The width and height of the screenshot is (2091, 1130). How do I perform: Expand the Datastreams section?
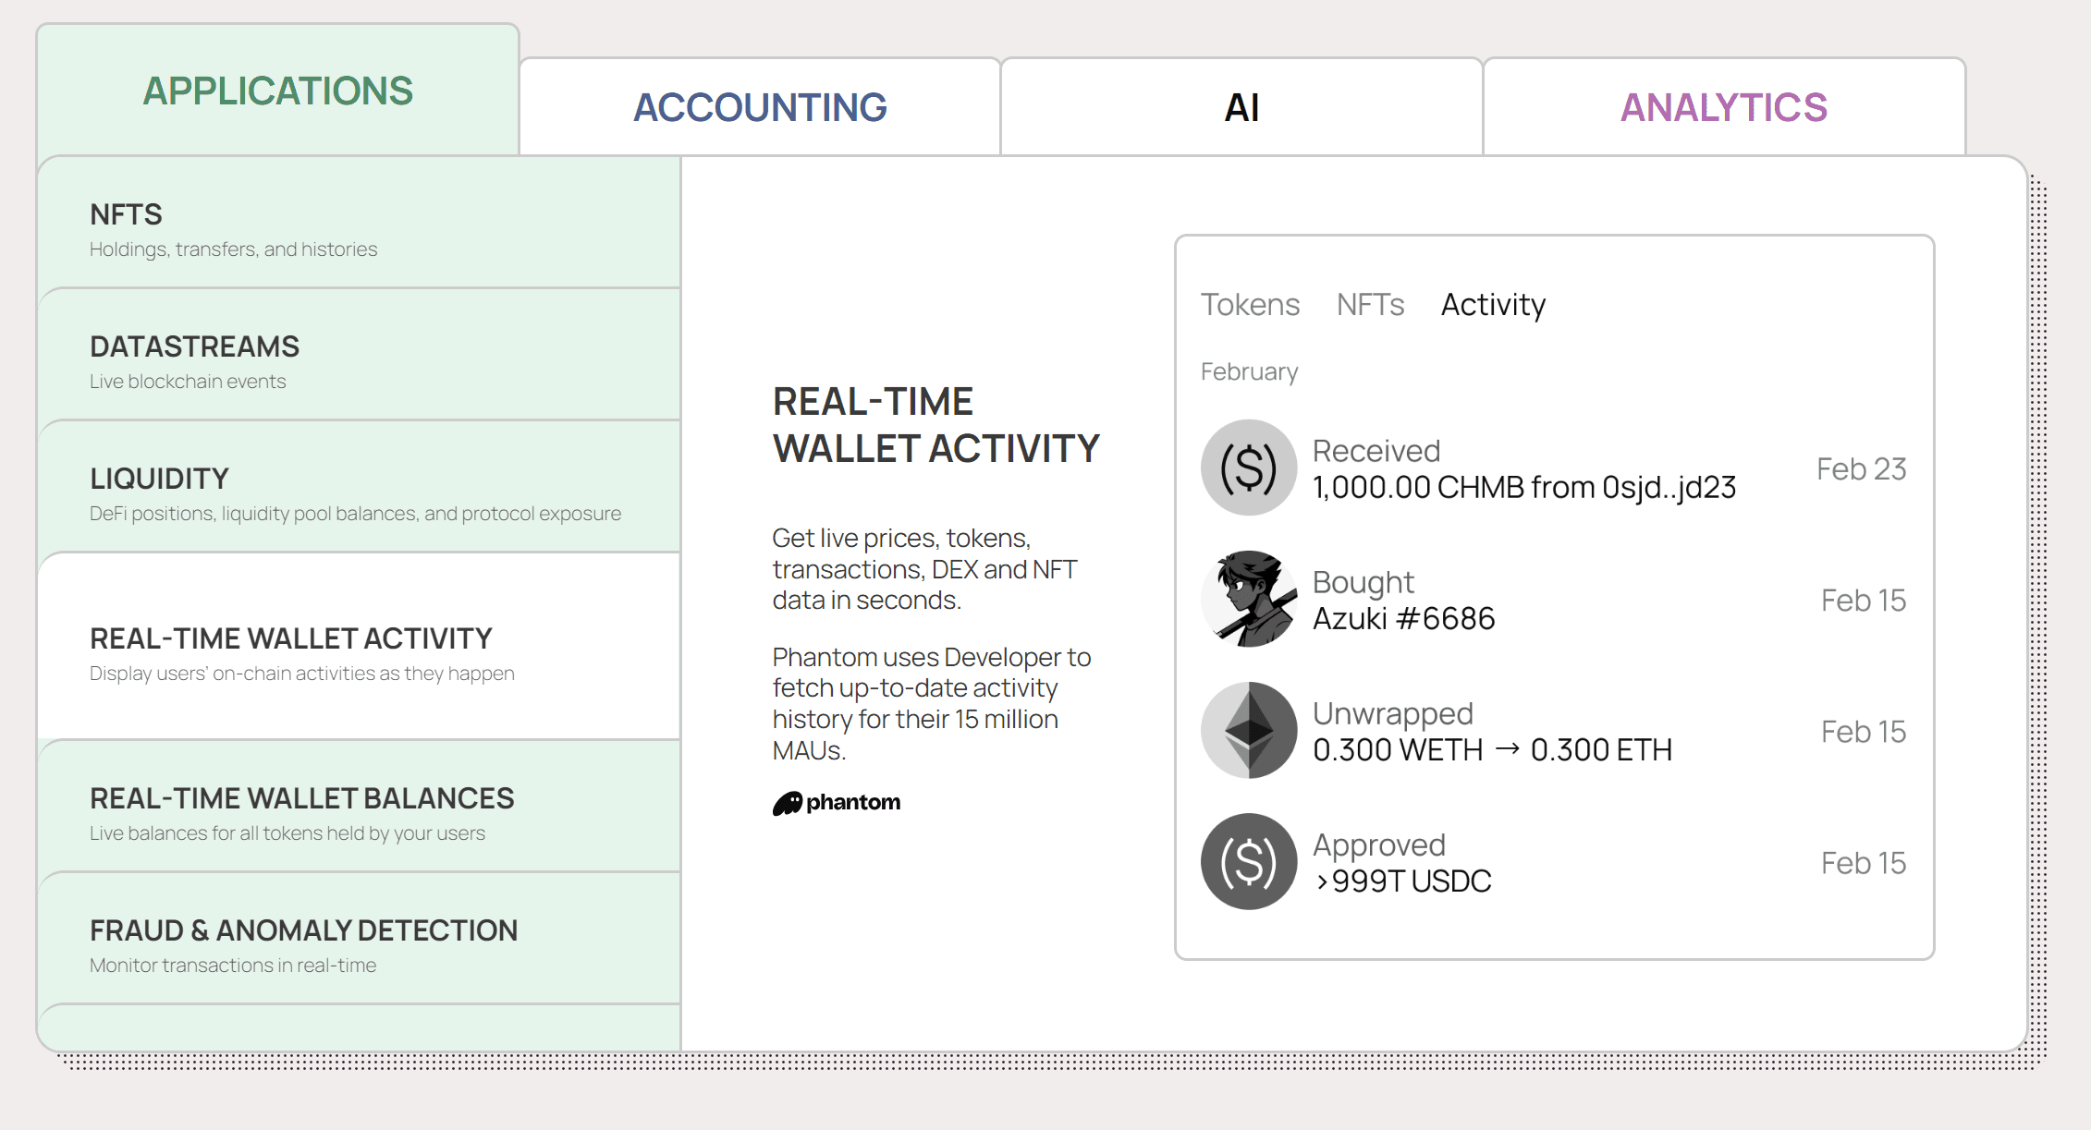(359, 361)
